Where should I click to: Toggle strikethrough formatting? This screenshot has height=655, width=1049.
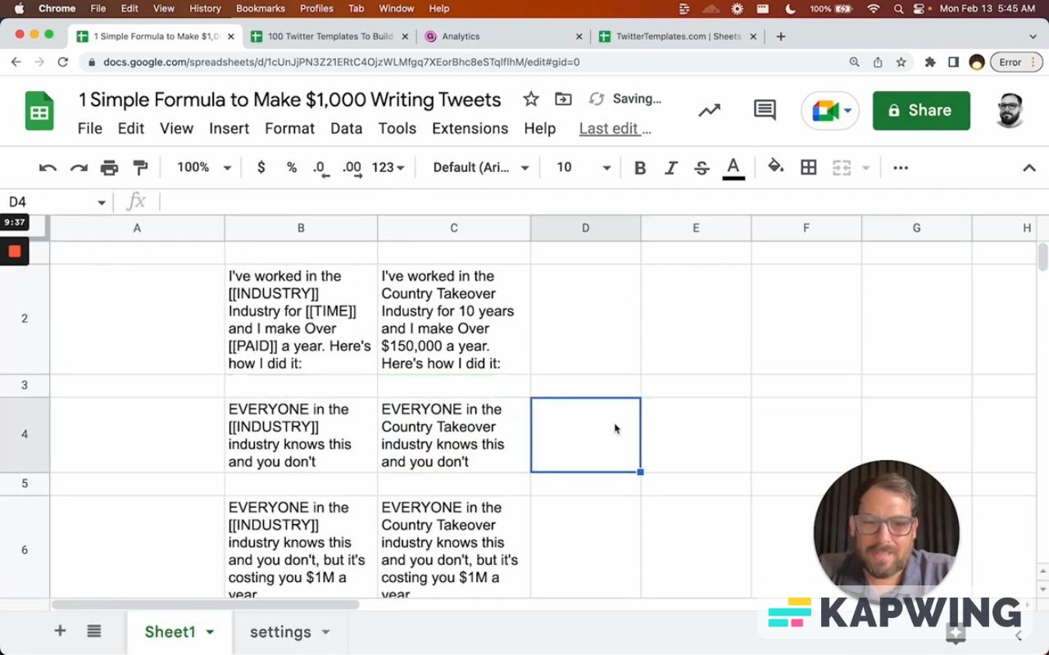coord(702,168)
